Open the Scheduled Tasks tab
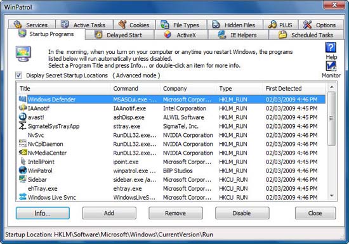Viewport: 349px width, 244px height. coord(306,35)
